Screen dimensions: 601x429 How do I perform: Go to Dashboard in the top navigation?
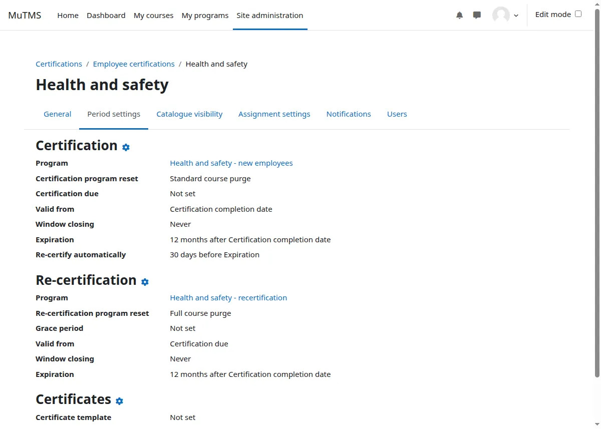[x=106, y=16]
